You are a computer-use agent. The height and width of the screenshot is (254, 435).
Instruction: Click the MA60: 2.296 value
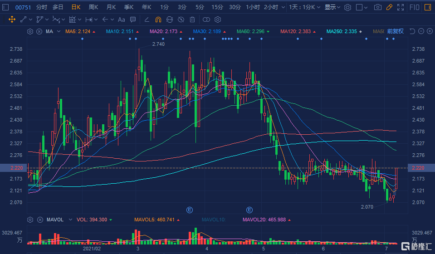[x=250, y=31]
